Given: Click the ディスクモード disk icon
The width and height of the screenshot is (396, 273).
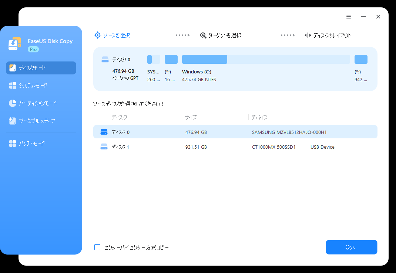Looking at the screenshot, I should (12, 68).
